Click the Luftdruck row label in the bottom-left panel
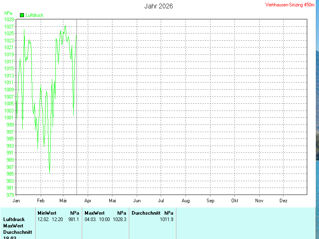 [14, 219]
